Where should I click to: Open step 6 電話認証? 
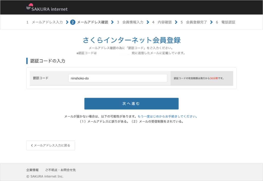(x=226, y=22)
